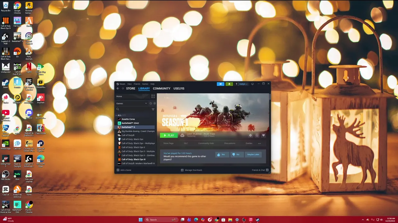Go back with Steam's left arrow

pos(118,88)
